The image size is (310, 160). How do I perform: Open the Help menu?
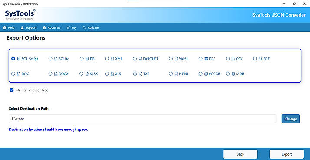pos(9,28)
